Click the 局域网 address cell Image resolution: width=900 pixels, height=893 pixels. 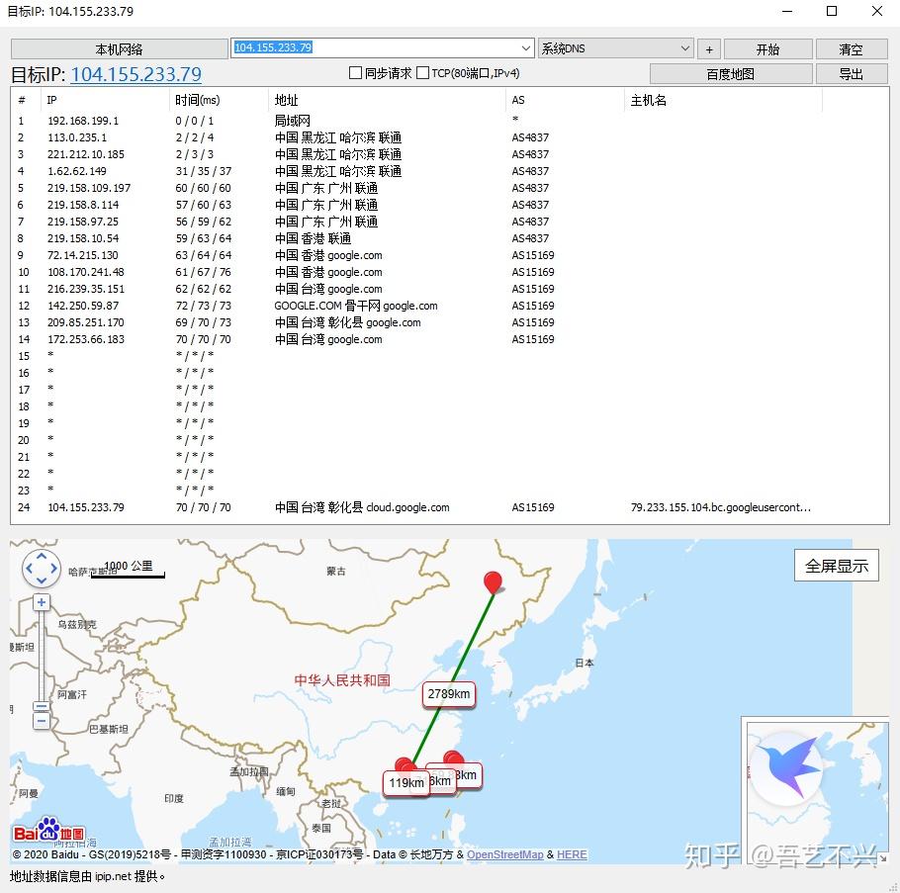point(292,121)
